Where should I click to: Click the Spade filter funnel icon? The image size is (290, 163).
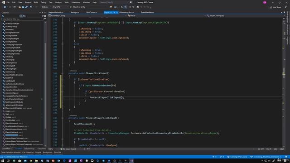click(x=45, y=19)
